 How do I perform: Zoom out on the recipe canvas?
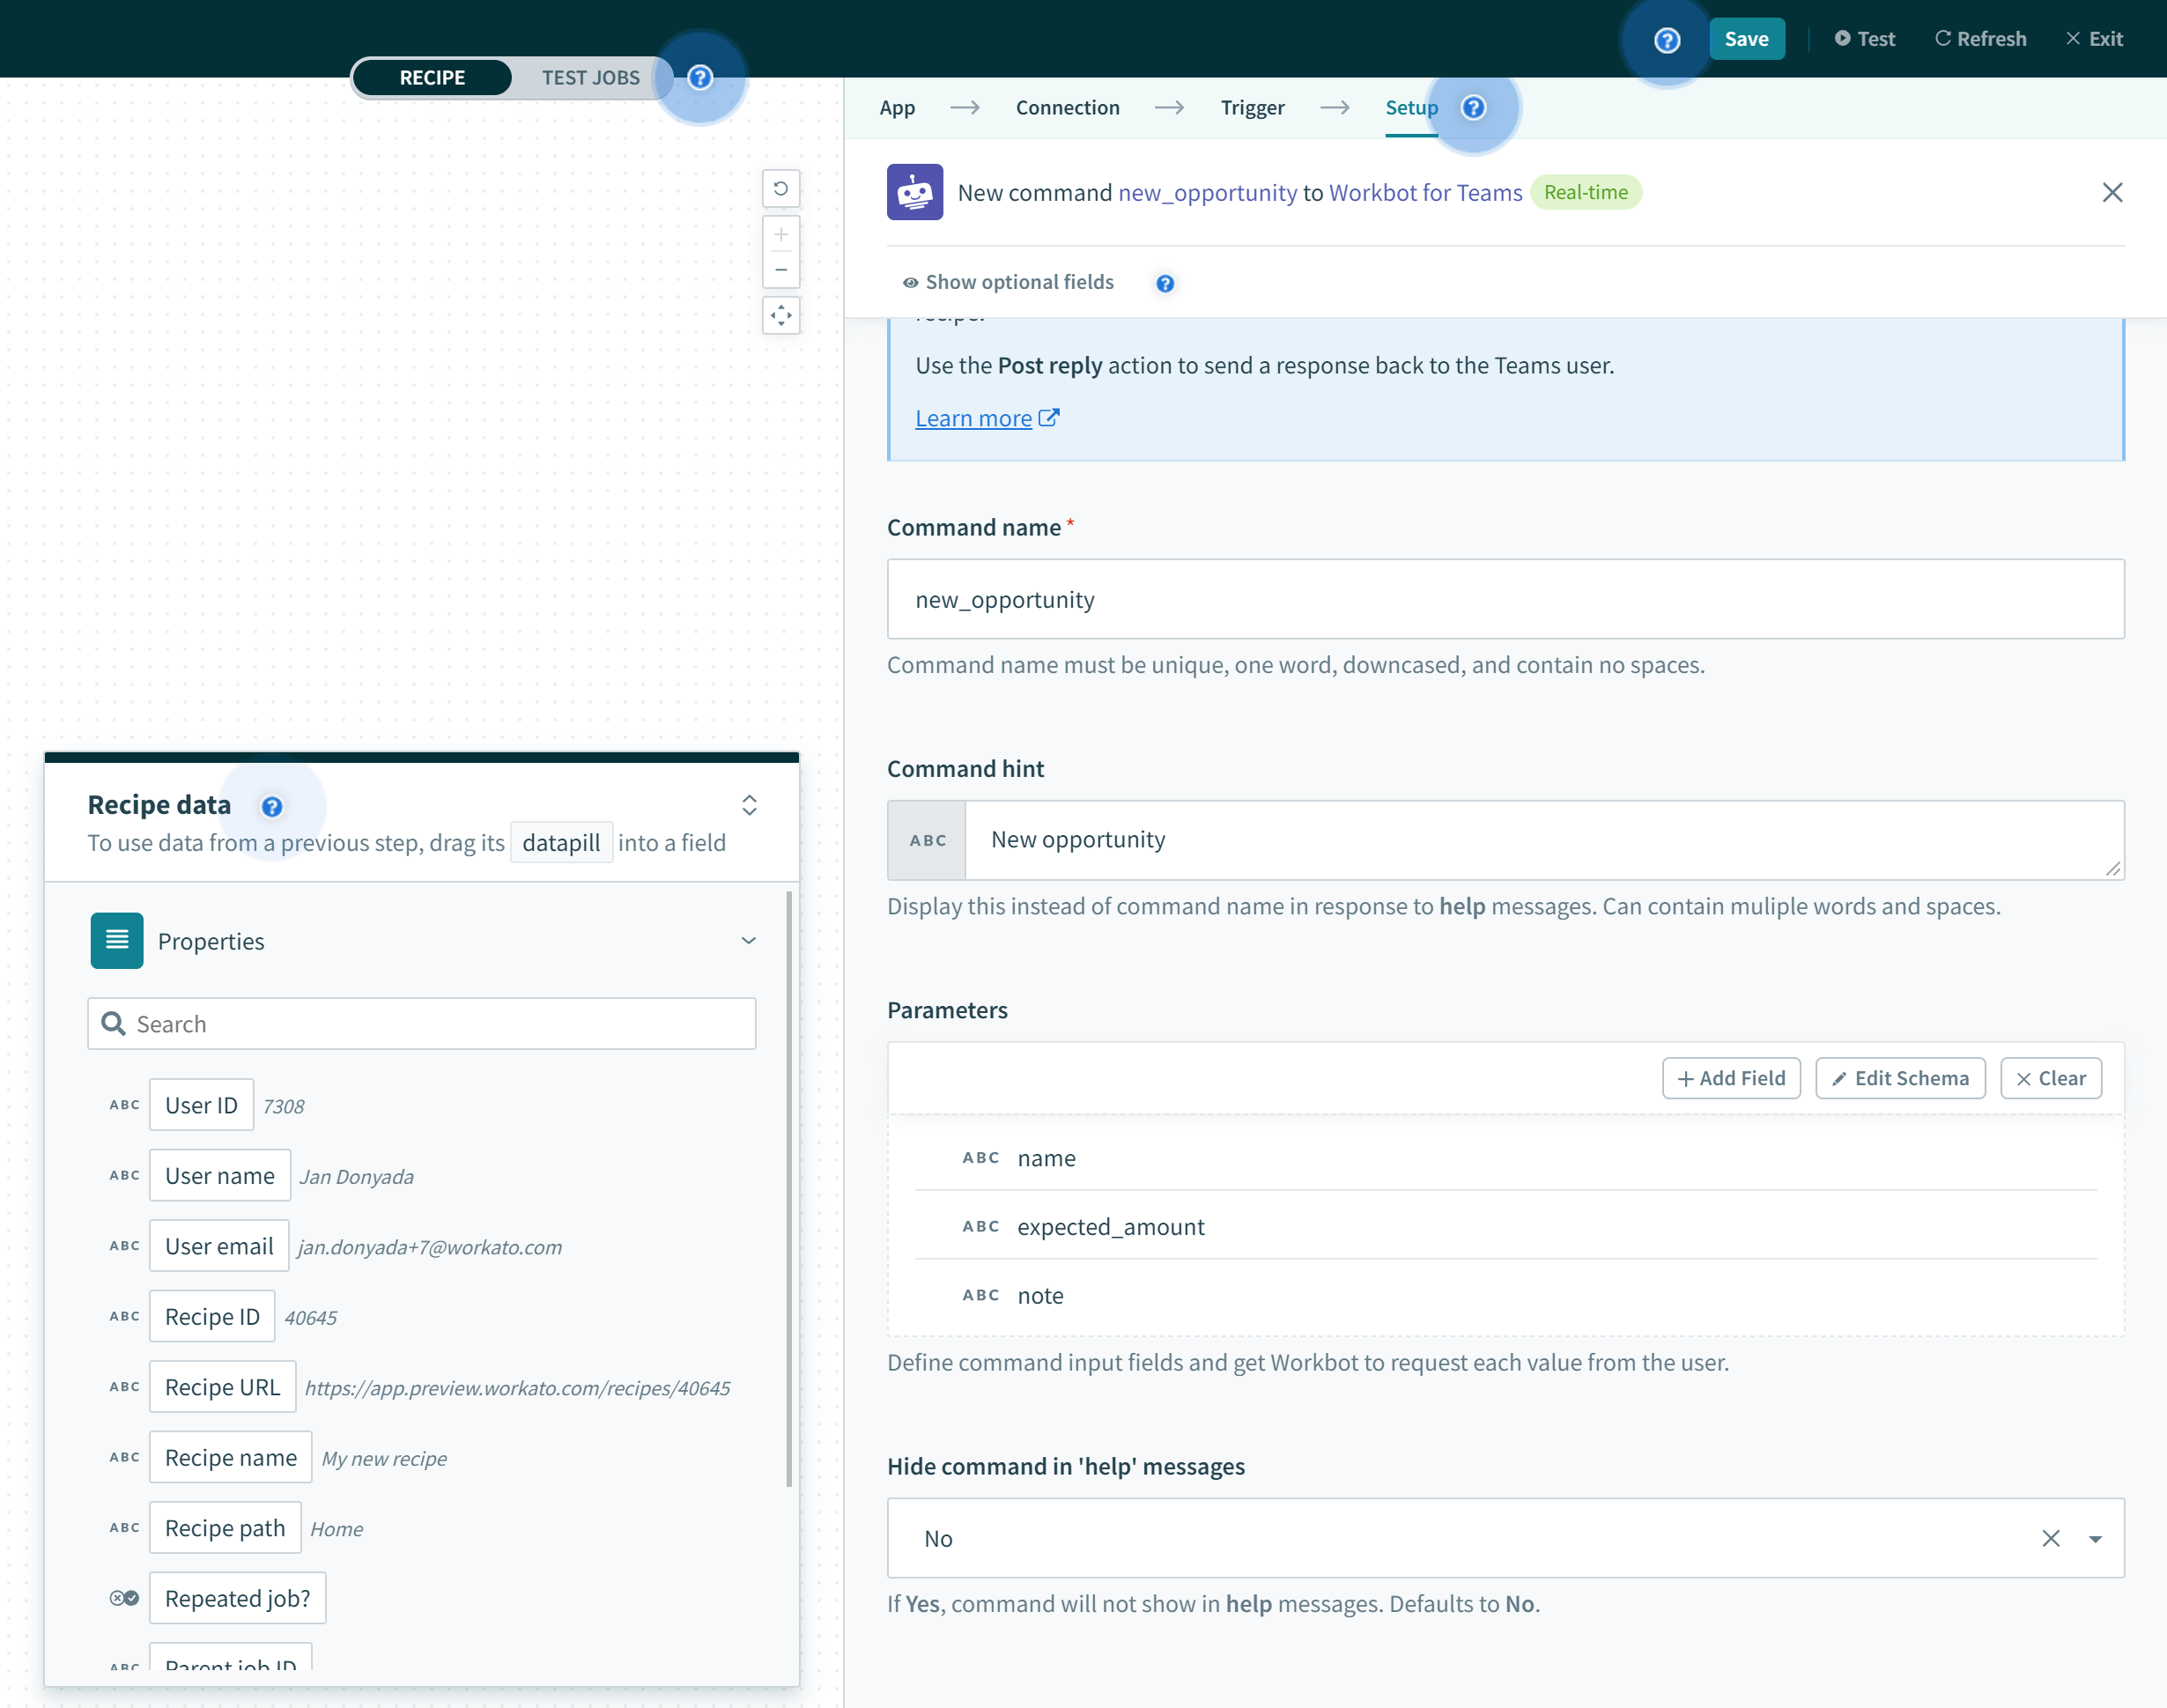pyautogui.click(x=781, y=270)
